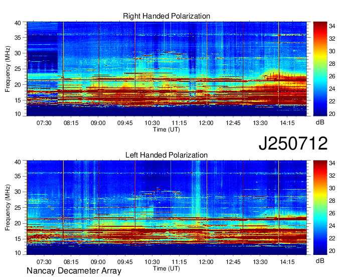Click the dB unit label under the left-handed color bar

320,261
